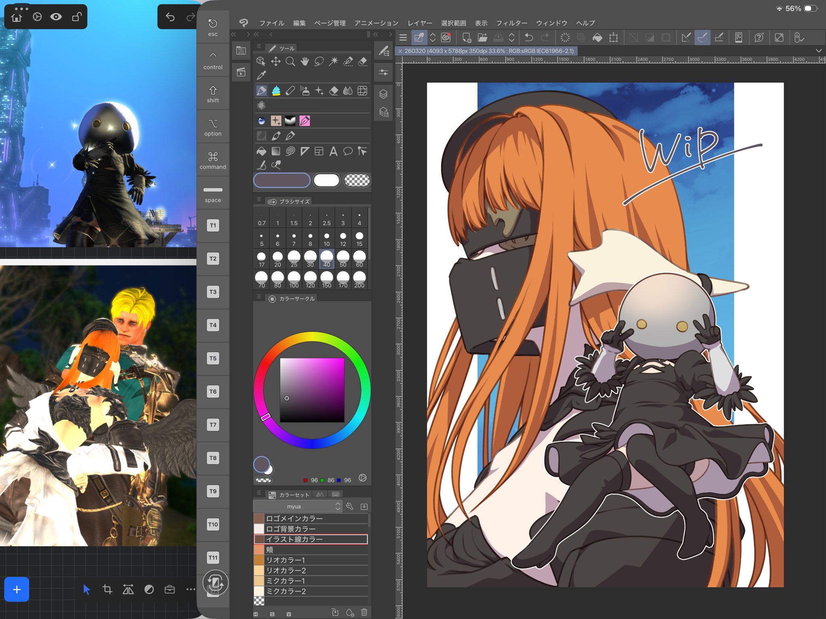Click the blue plus add button
The height and width of the screenshot is (619, 826).
[17, 589]
